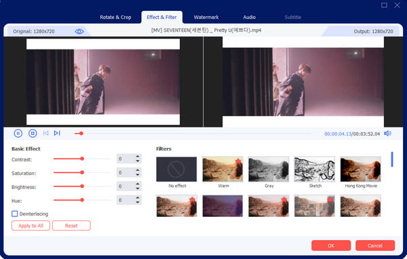Click the Apply to All button
Screen dimensions: 407x259
point(31,226)
